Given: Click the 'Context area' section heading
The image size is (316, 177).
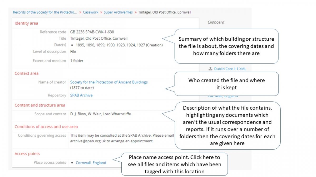Looking at the screenshot, I should point(27,73).
